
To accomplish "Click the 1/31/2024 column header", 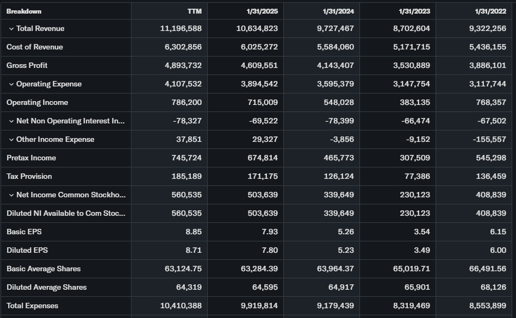I will [338, 11].
